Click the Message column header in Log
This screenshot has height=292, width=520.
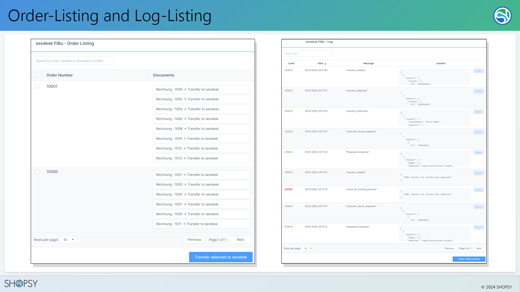pyautogui.click(x=368, y=63)
